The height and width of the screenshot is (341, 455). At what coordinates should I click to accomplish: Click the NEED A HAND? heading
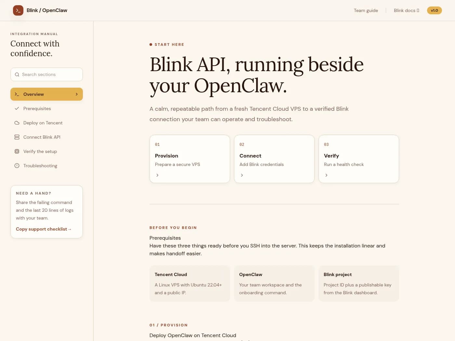pos(33,193)
